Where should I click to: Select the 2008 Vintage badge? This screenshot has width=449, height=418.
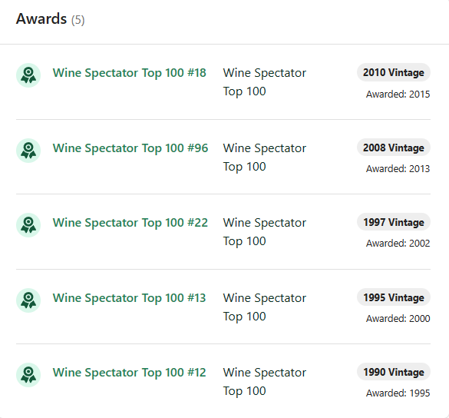394,148
